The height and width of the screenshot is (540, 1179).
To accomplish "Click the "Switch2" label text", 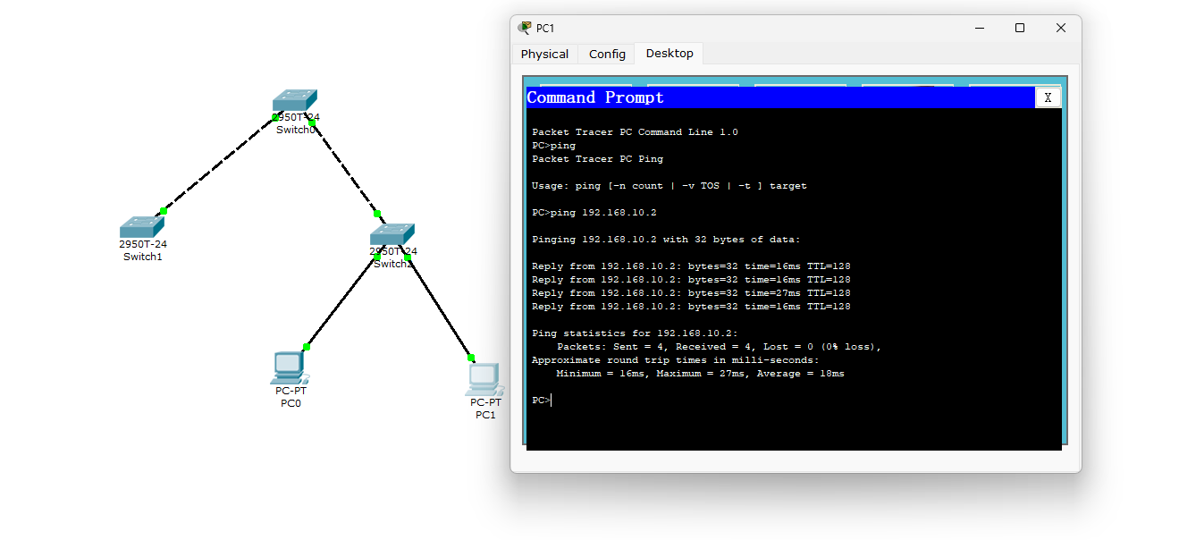I will [x=393, y=264].
